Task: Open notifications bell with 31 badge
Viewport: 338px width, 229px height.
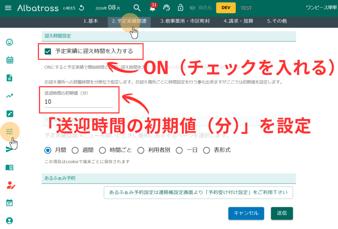Action: click(153, 7)
